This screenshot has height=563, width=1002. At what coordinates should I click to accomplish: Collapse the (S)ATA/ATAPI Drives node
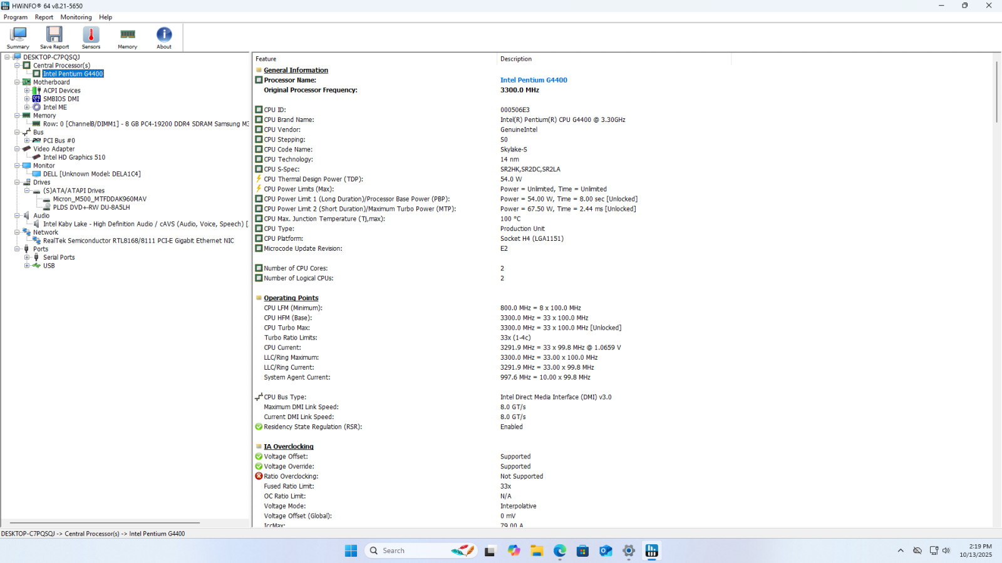coord(28,191)
